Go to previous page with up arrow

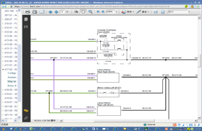click(x=50, y=12)
